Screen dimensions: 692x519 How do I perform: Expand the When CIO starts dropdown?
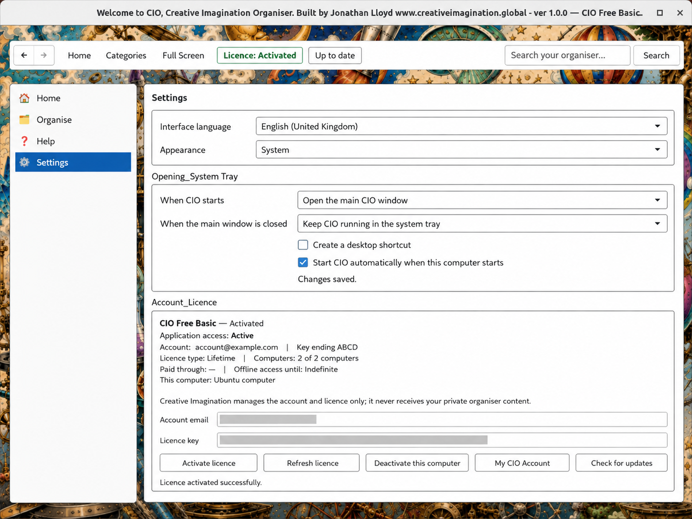482,200
